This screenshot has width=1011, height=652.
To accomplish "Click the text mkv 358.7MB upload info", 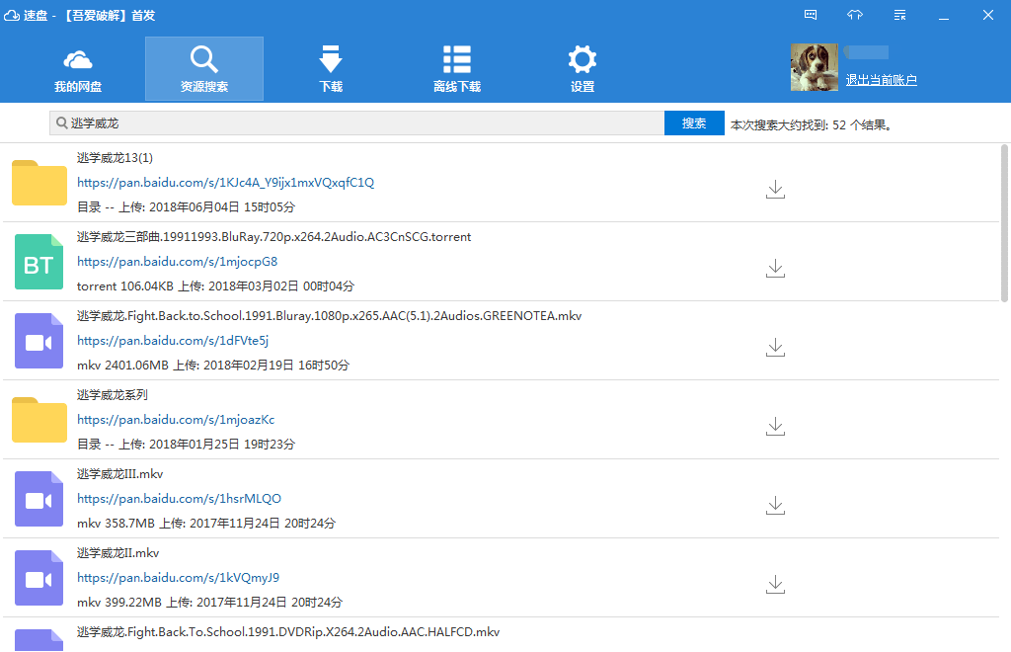I will coord(206,523).
